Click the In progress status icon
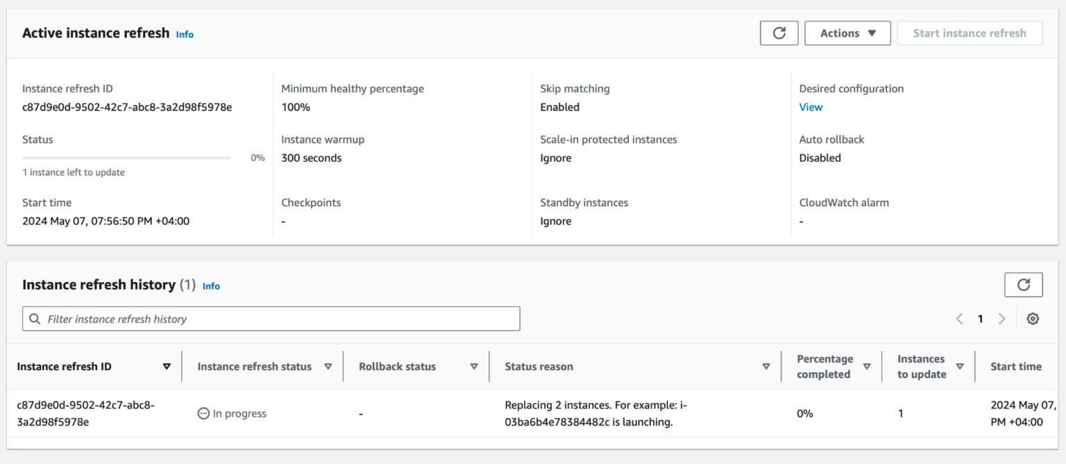Image resolution: width=1066 pixels, height=464 pixels. coord(203,413)
